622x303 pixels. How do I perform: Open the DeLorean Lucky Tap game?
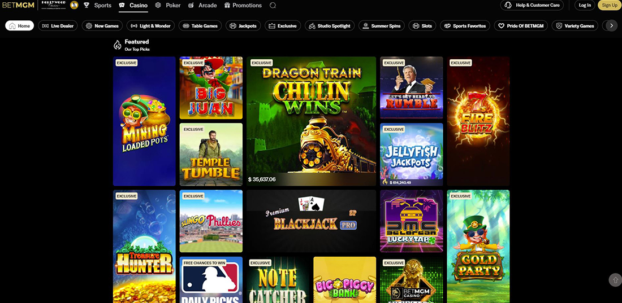pos(411,221)
